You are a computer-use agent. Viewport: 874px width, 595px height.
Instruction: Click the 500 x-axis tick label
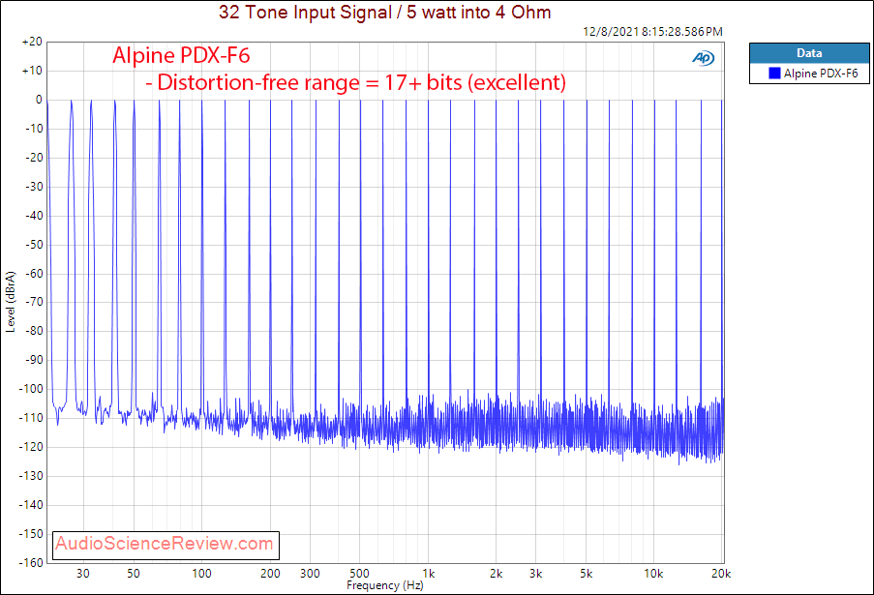pos(359,574)
